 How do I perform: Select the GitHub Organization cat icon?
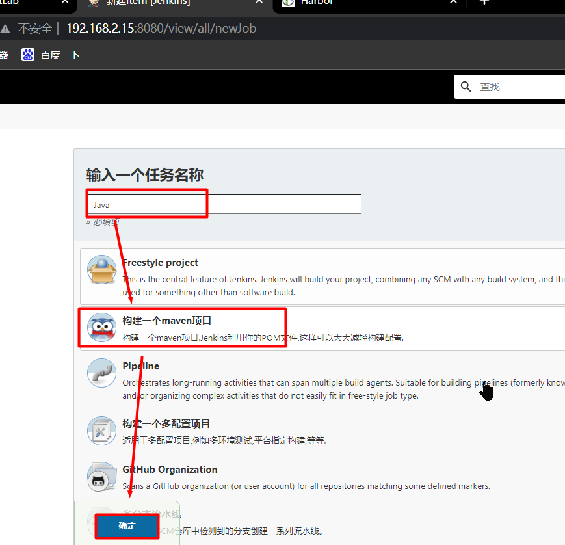pyautogui.click(x=102, y=477)
